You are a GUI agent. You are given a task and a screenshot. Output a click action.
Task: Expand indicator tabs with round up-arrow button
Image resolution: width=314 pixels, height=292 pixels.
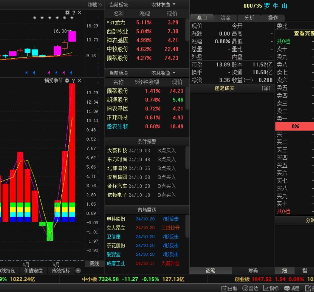tap(78, 271)
